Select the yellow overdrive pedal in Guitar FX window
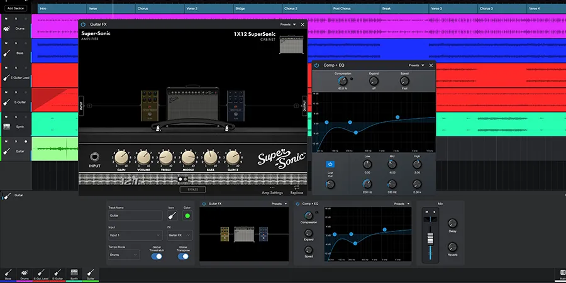The image size is (566, 283). tap(150, 106)
